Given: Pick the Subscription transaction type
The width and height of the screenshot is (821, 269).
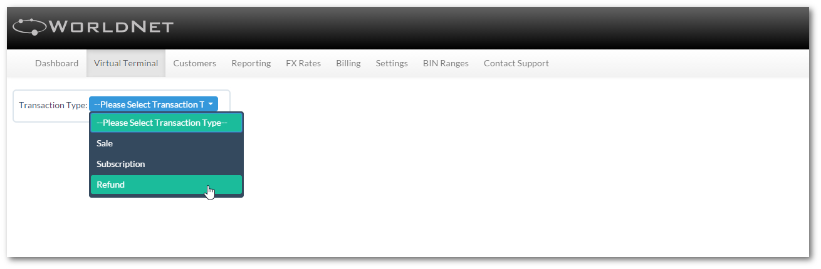Looking at the screenshot, I should 166,164.
